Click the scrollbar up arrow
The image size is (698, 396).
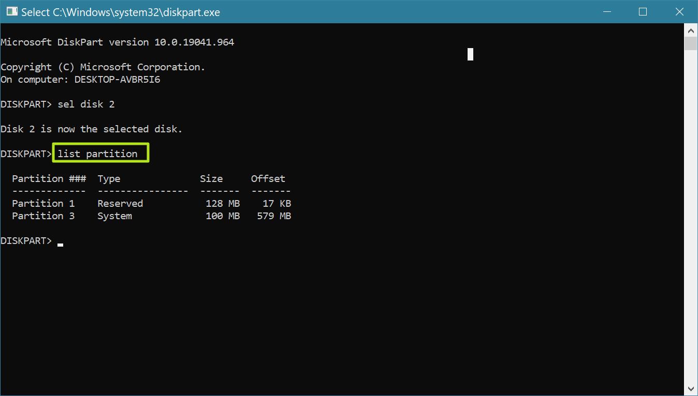point(691,30)
